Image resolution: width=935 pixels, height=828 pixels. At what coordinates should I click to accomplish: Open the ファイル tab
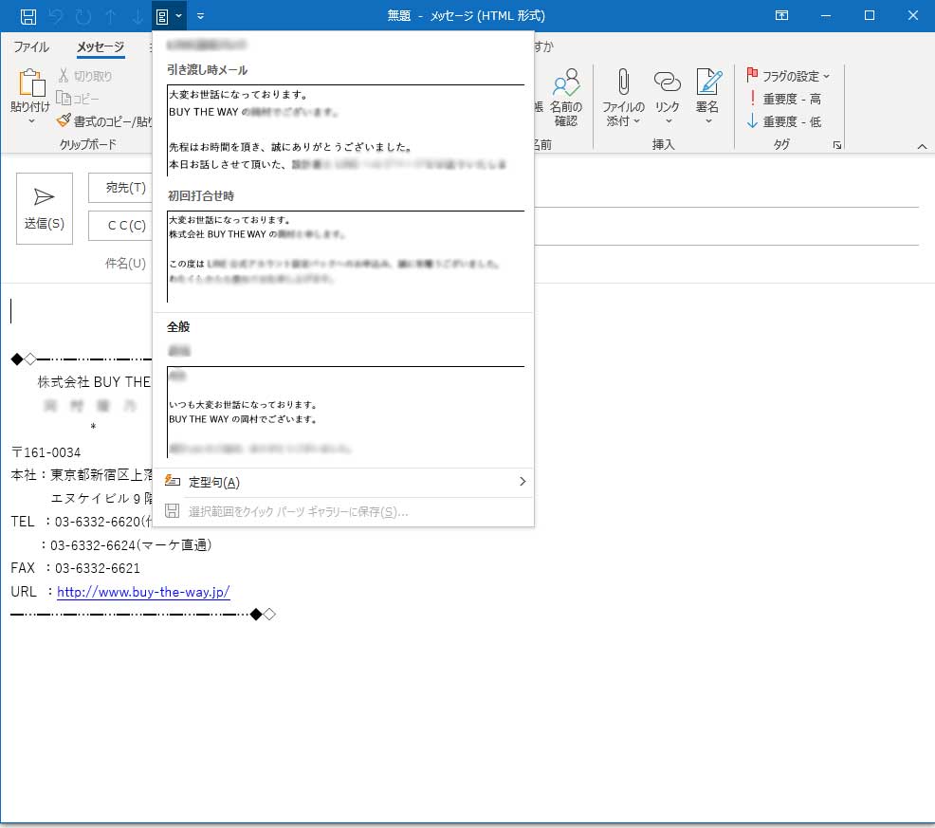31,46
